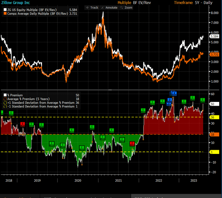This screenshot has height=198, width=222.
Task: Click the last green E marker of 2019
Action: tap(52, 144)
